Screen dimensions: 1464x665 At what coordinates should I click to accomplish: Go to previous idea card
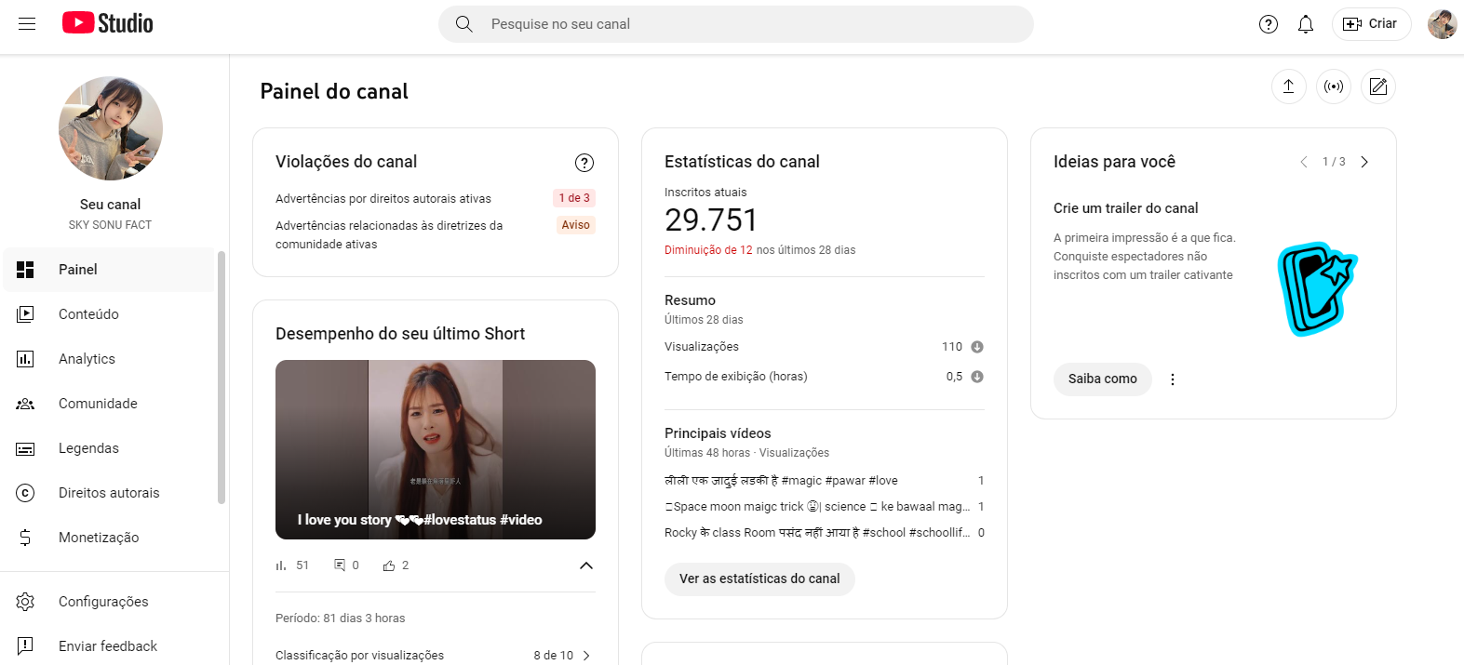coord(1303,162)
